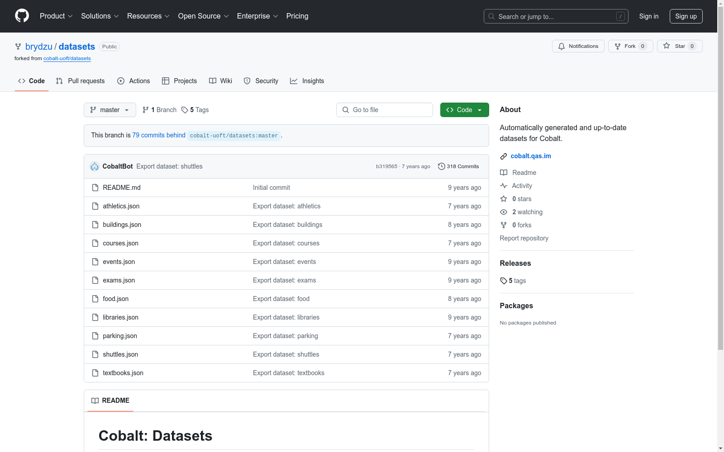The height and width of the screenshot is (452, 724).
Task: Click the link icon beside cobalt.qas.im
Action: point(504,156)
